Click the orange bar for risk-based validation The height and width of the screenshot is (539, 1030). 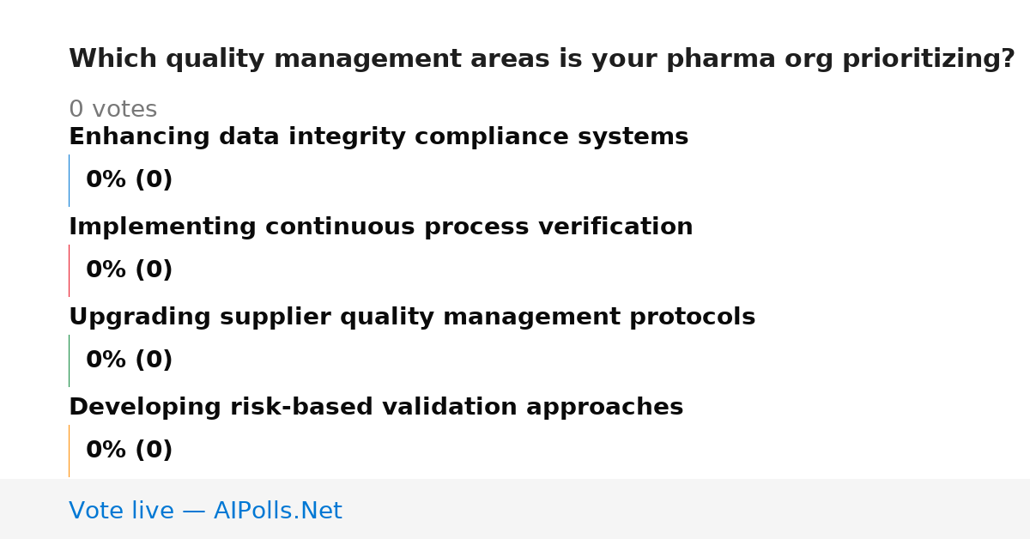69,451
